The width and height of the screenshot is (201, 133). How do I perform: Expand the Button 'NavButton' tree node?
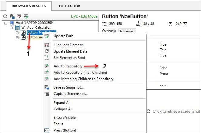[x=17, y=33]
